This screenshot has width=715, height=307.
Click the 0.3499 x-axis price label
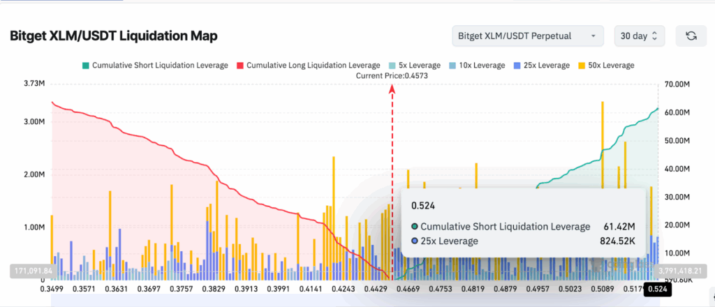pos(52,289)
